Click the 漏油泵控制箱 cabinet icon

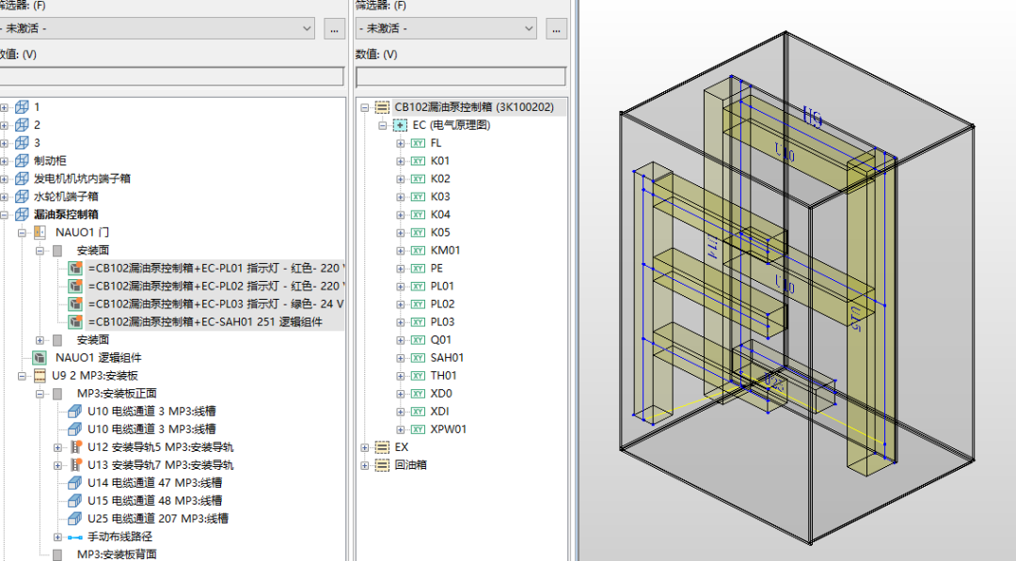[x=22, y=214]
